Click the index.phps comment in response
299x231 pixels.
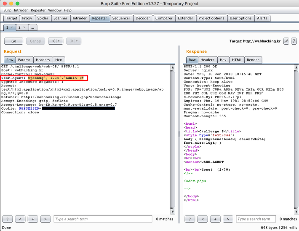pos(195,181)
